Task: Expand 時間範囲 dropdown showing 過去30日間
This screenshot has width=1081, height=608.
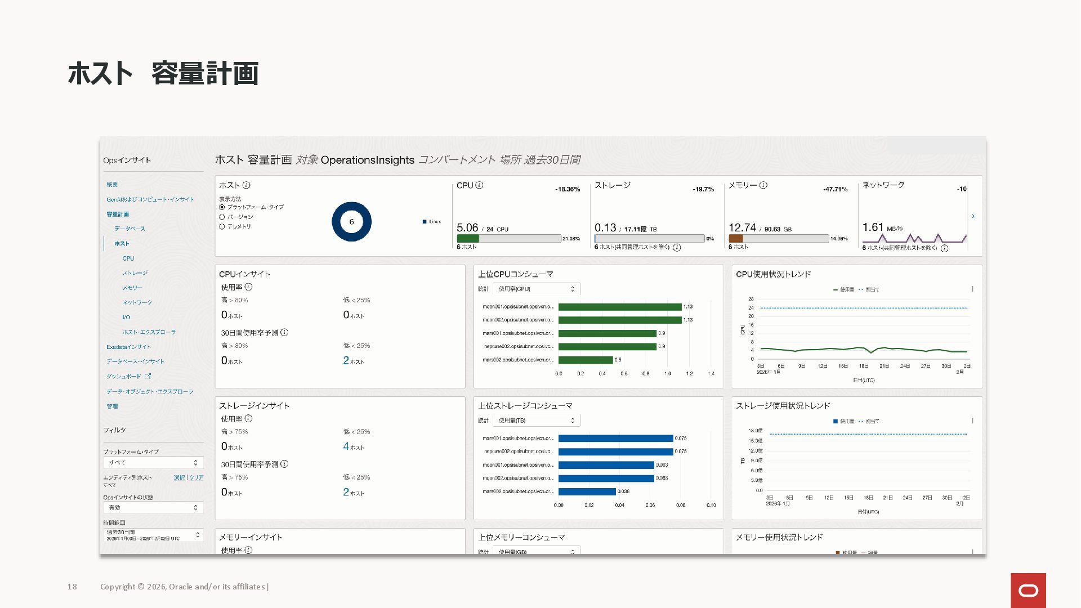Action: tap(153, 535)
